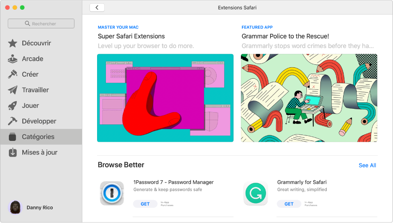
Task: Open the Découvrir section
Action: point(36,43)
